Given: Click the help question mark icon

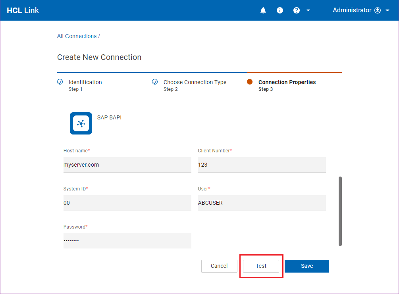Looking at the screenshot, I should [x=297, y=10].
